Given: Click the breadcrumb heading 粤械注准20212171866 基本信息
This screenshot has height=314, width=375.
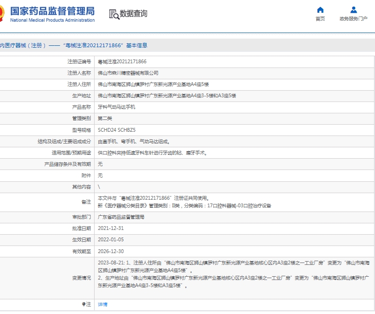Looking at the screenshot, I should point(105,45).
